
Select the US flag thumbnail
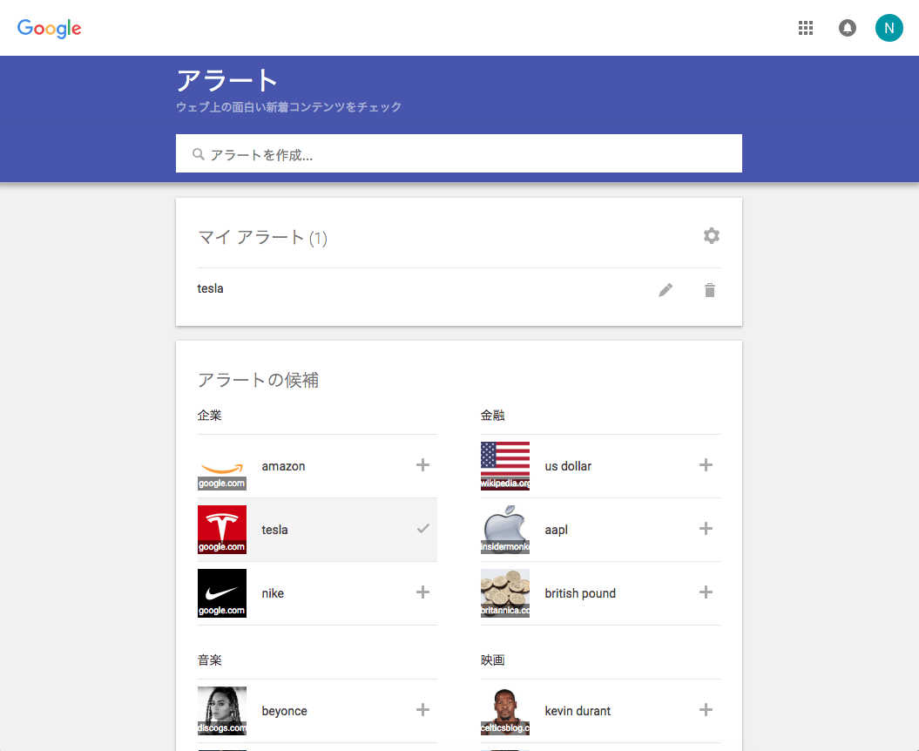point(504,466)
